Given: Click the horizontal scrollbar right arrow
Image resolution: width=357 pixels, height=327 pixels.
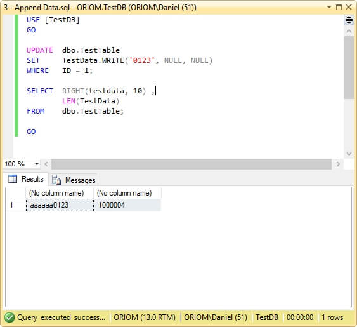Looking at the screenshot, I should tap(338, 164).
